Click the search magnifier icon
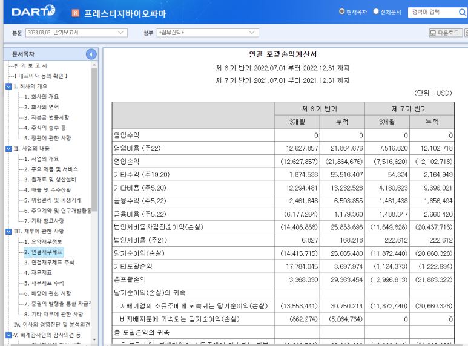 click(462, 12)
